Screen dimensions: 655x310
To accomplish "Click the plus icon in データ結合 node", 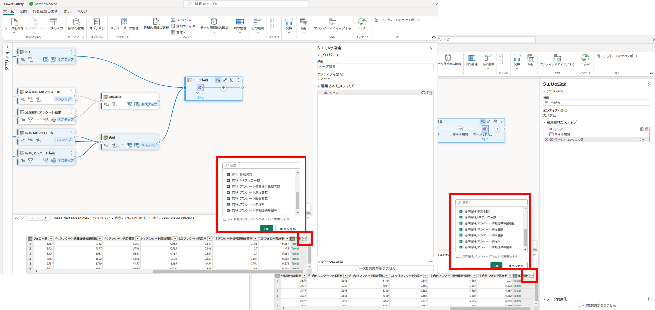I will (x=223, y=88).
